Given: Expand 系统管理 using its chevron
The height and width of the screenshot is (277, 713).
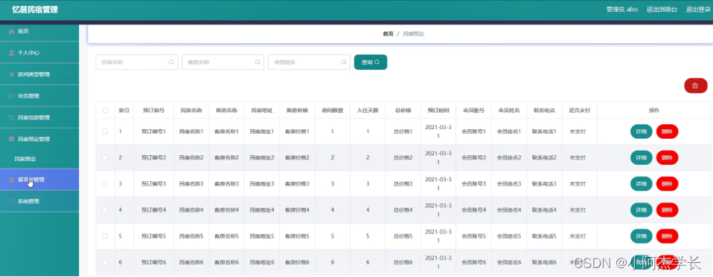Looking at the screenshot, I should [69, 201].
